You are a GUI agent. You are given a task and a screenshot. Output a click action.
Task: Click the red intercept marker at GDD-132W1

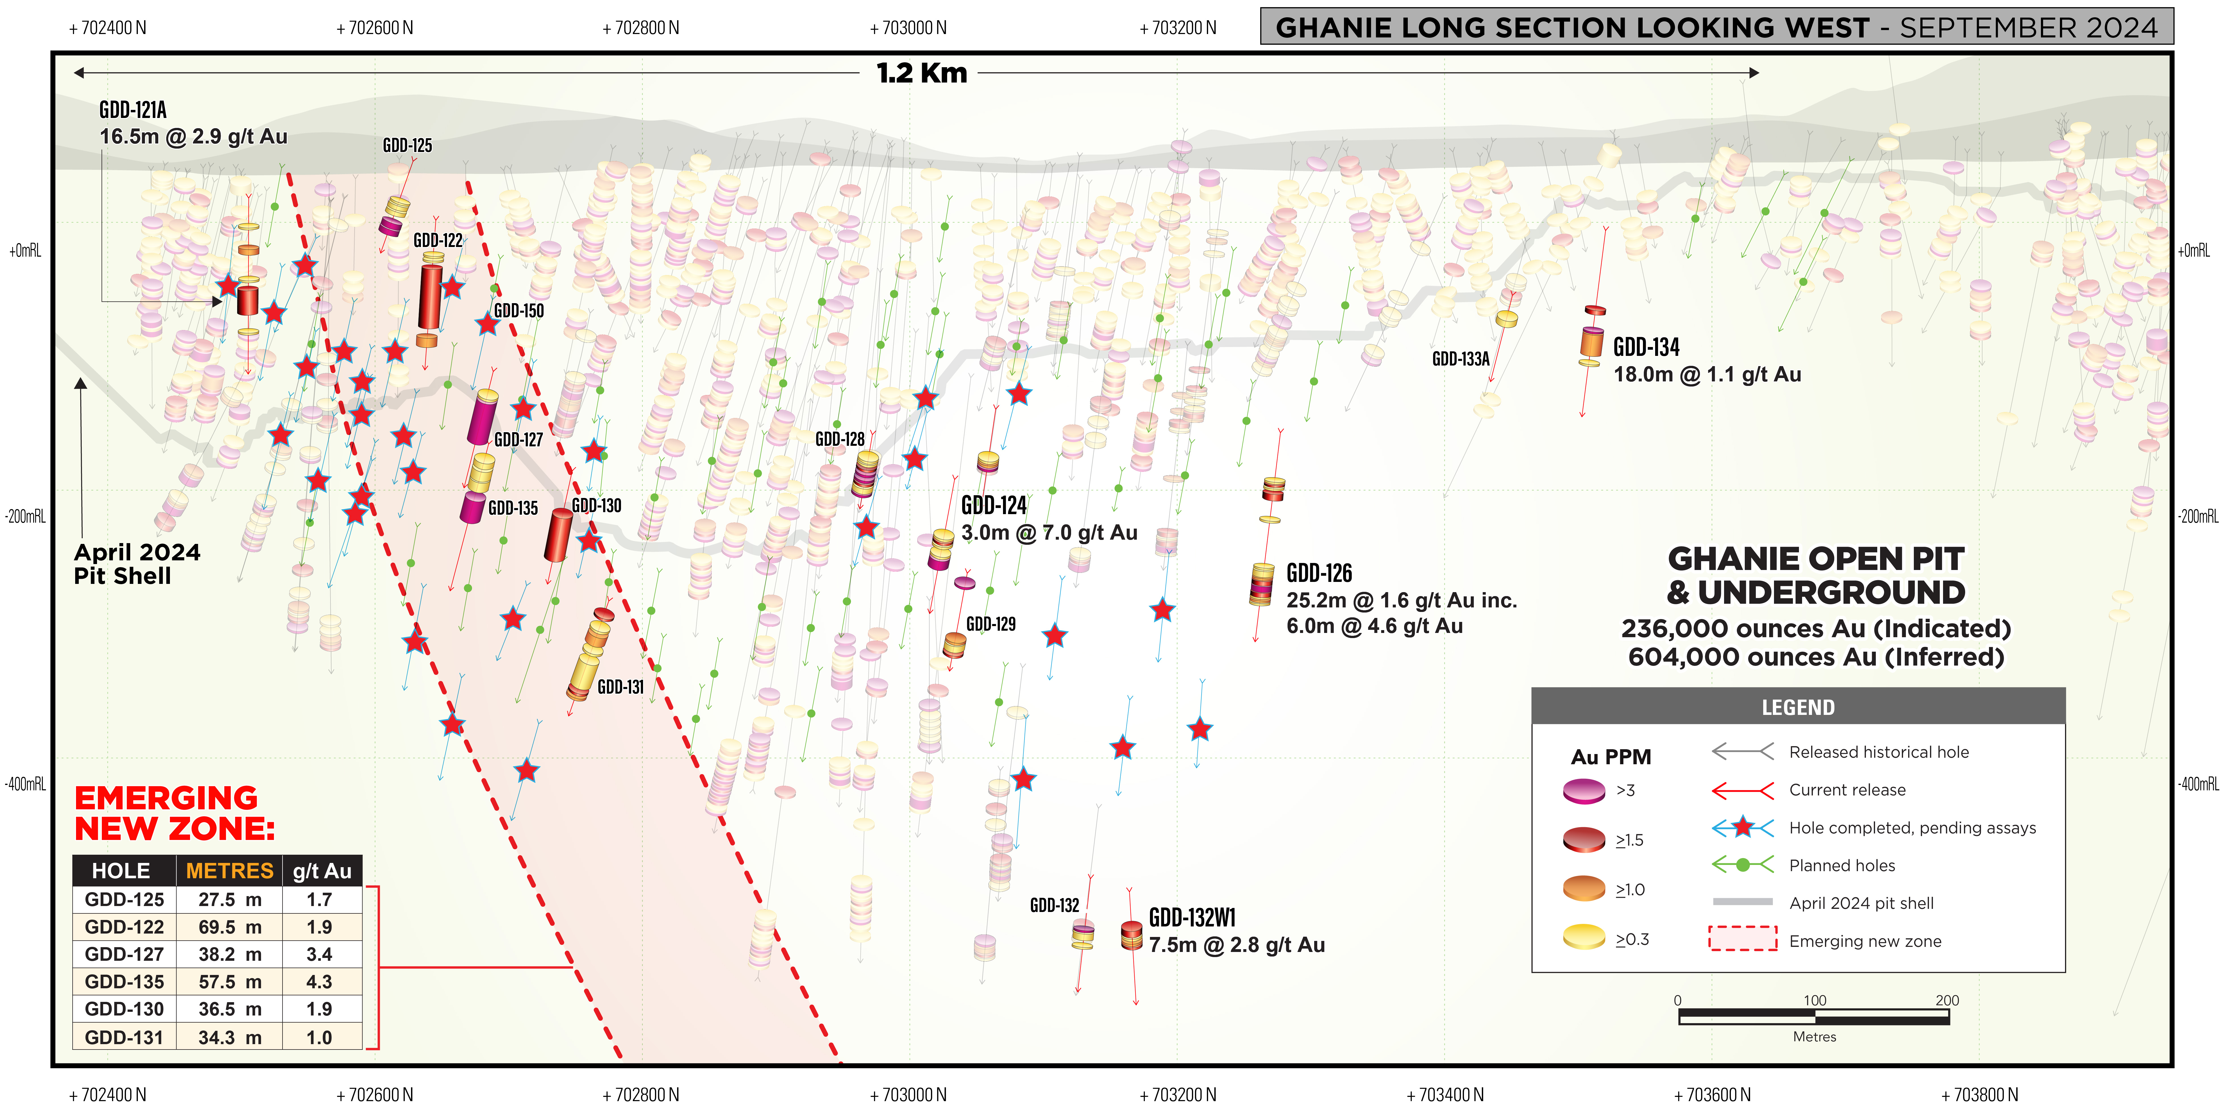tap(1132, 936)
